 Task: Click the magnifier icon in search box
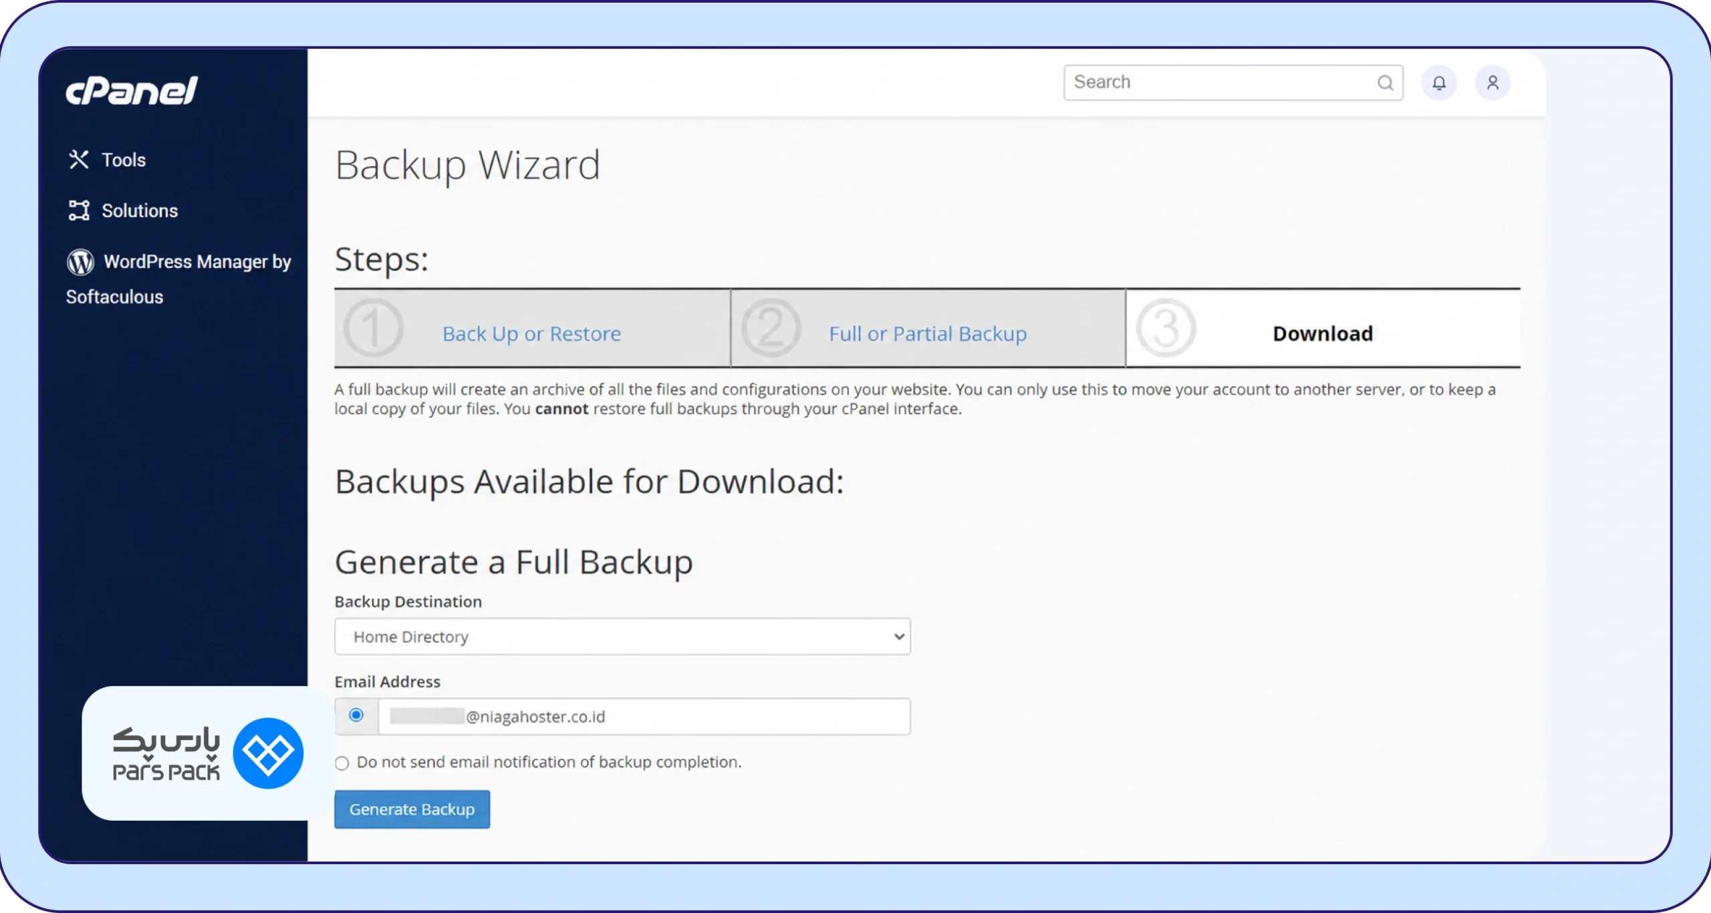(1385, 83)
